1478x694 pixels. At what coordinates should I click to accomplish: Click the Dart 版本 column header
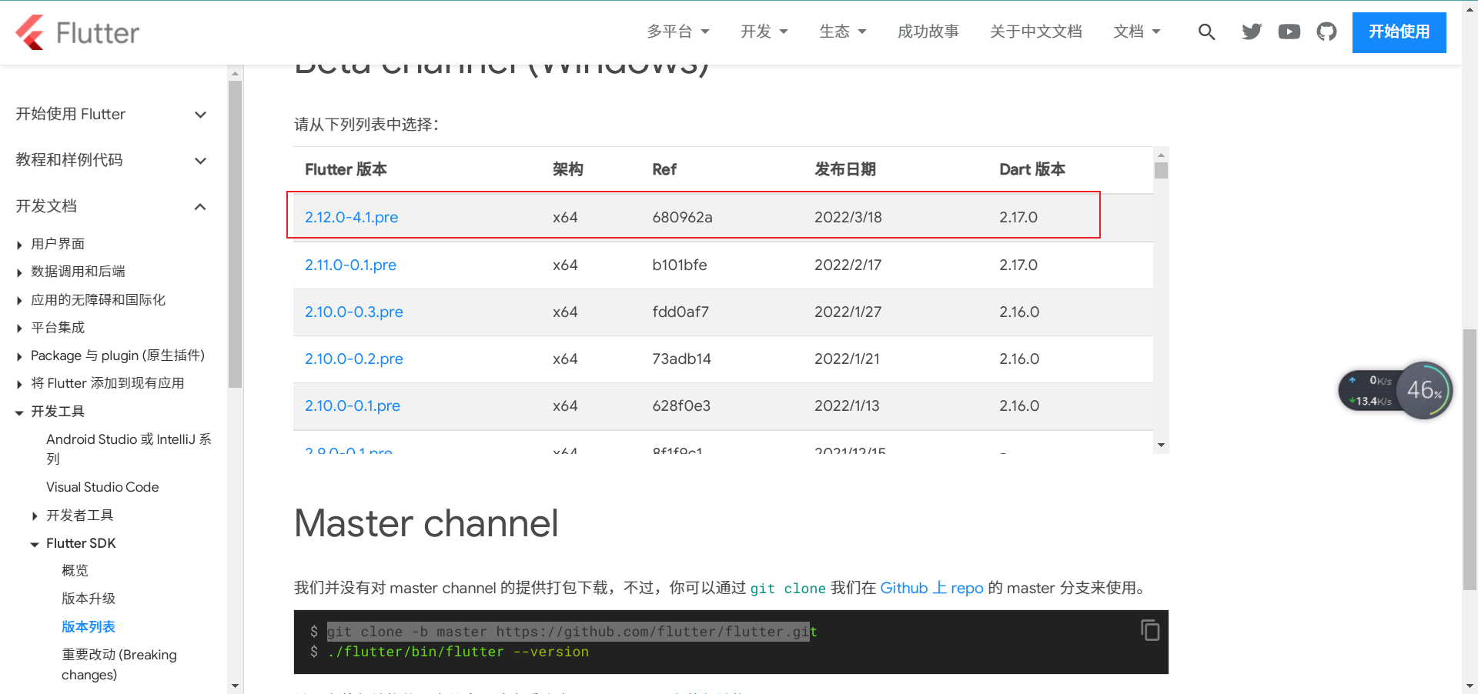[1032, 169]
